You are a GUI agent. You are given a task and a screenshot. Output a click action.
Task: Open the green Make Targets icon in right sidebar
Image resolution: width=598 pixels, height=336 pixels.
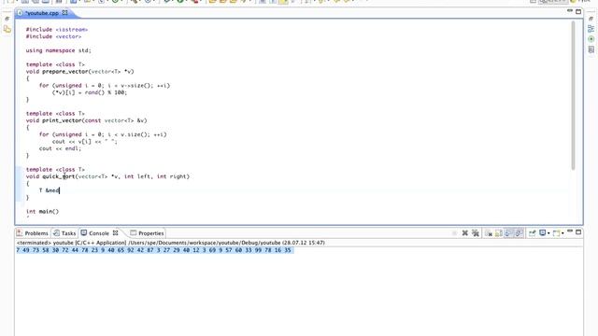coord(591,39)
